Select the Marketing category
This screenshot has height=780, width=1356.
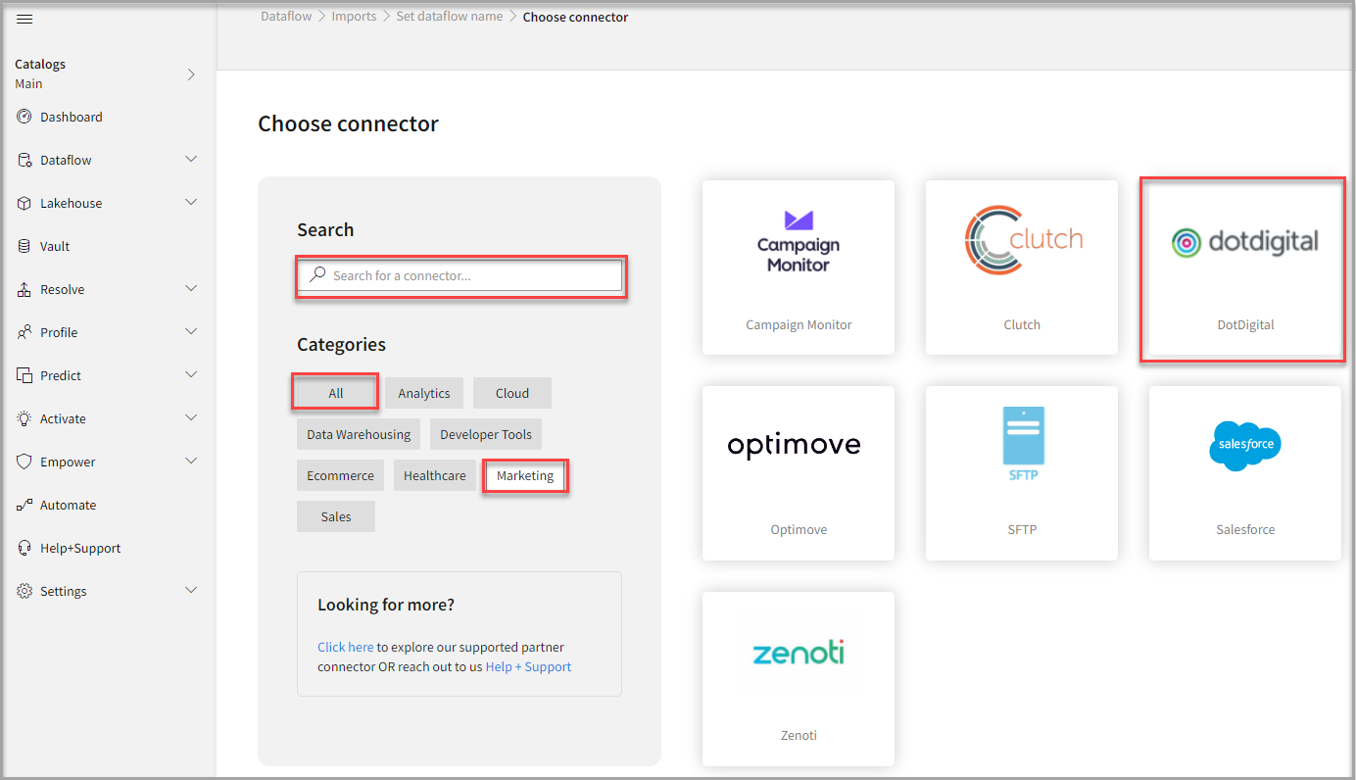point(525,475)
